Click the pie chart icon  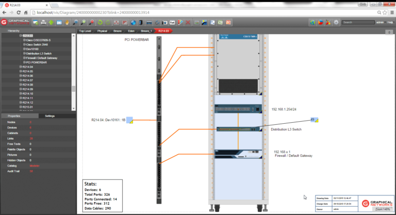coord(320,22)
